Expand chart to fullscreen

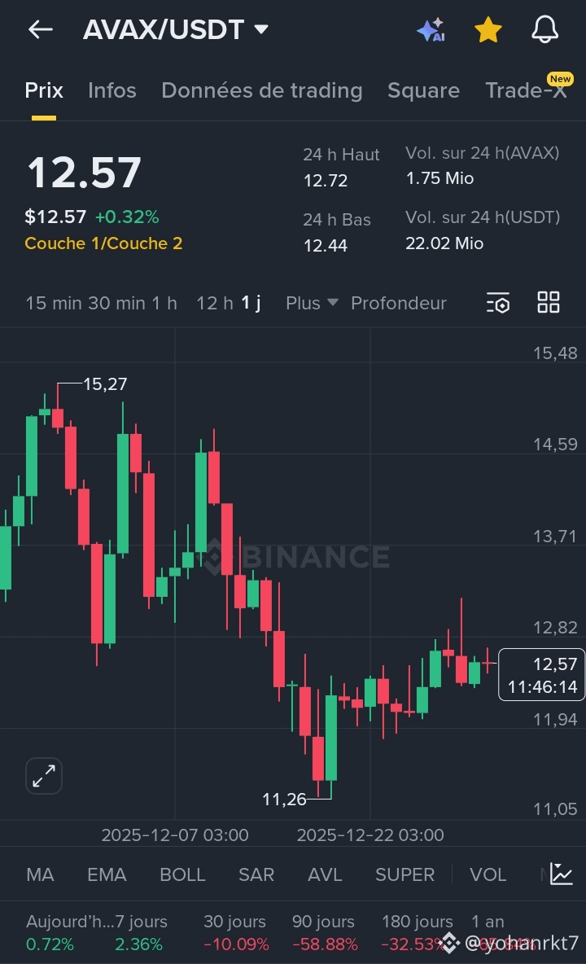[x=44, y=776]
